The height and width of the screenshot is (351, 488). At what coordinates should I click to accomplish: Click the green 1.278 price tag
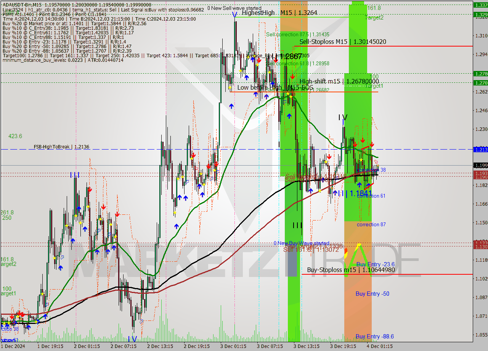(480, 73)
